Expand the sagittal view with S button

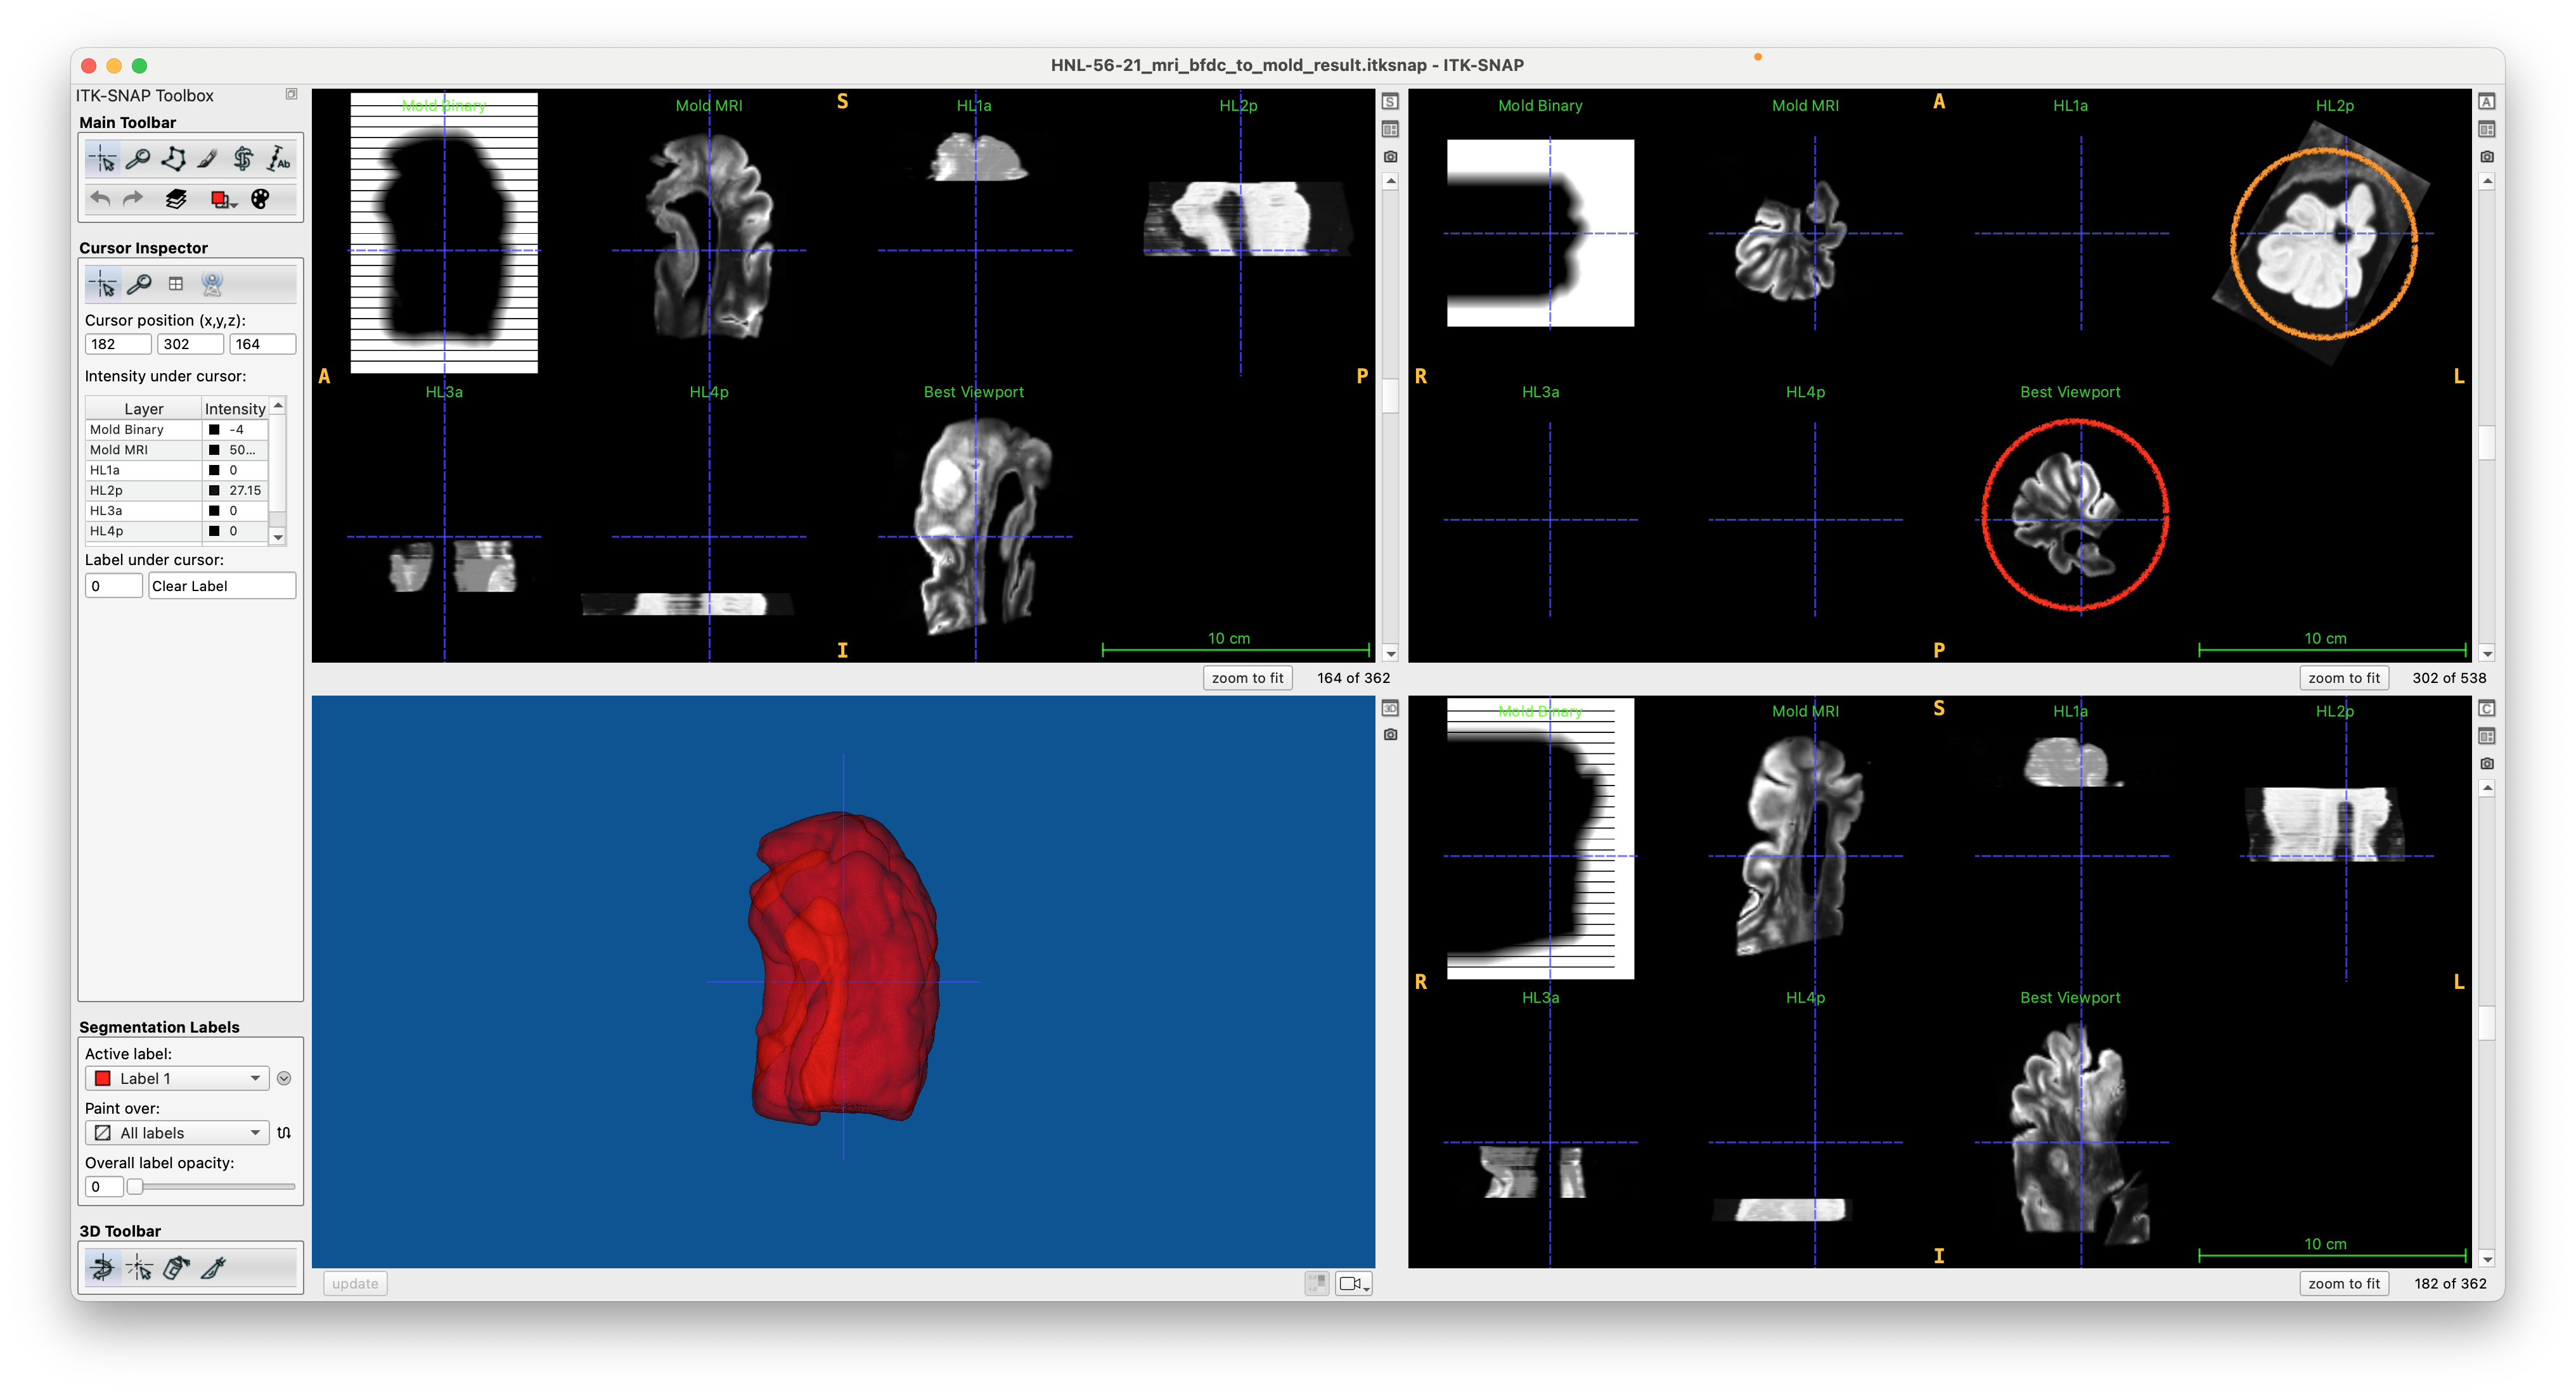click(x=1390, y=101)
